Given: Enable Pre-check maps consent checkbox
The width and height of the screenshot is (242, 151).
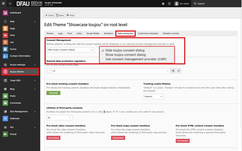Looking at the screenshot, I should click(118, 138).
